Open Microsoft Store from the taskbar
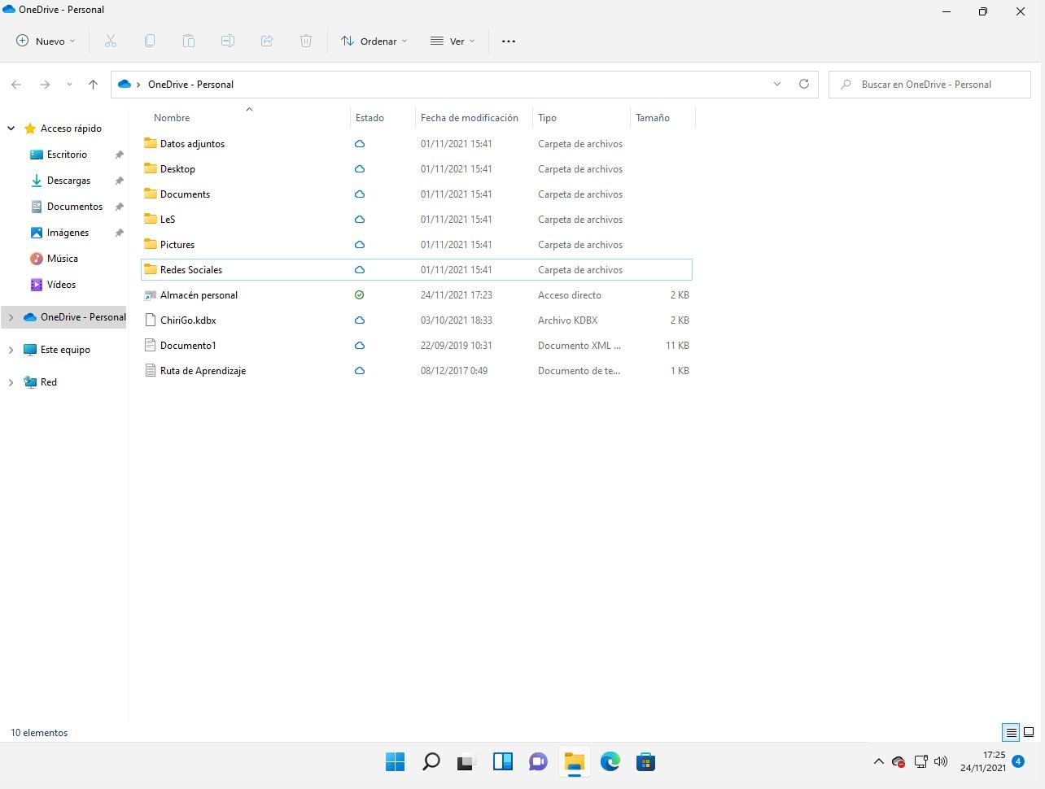1045x789 pixels. coord(645,761)
